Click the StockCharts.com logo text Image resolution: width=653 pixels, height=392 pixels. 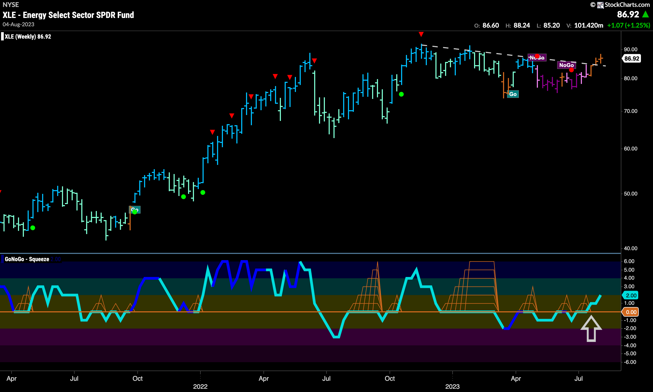627,5
